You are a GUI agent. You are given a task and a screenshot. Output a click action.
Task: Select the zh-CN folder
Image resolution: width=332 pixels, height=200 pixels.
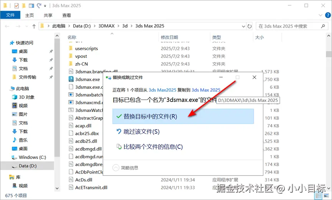click(81, 64)
